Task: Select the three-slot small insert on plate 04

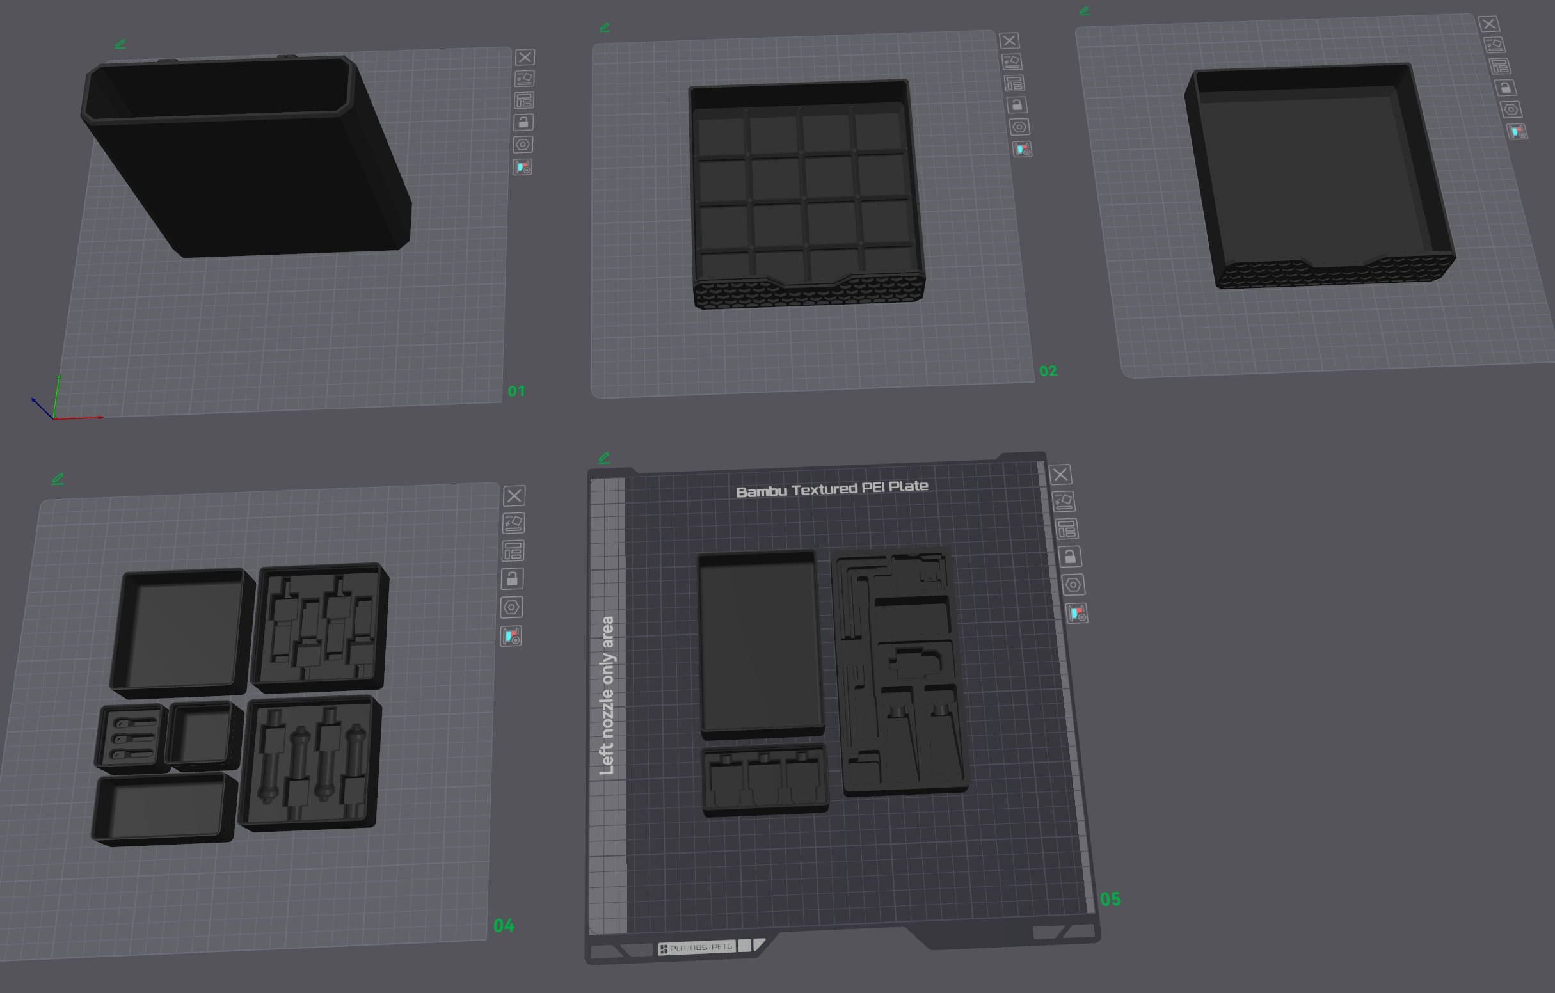Action: 131,738
